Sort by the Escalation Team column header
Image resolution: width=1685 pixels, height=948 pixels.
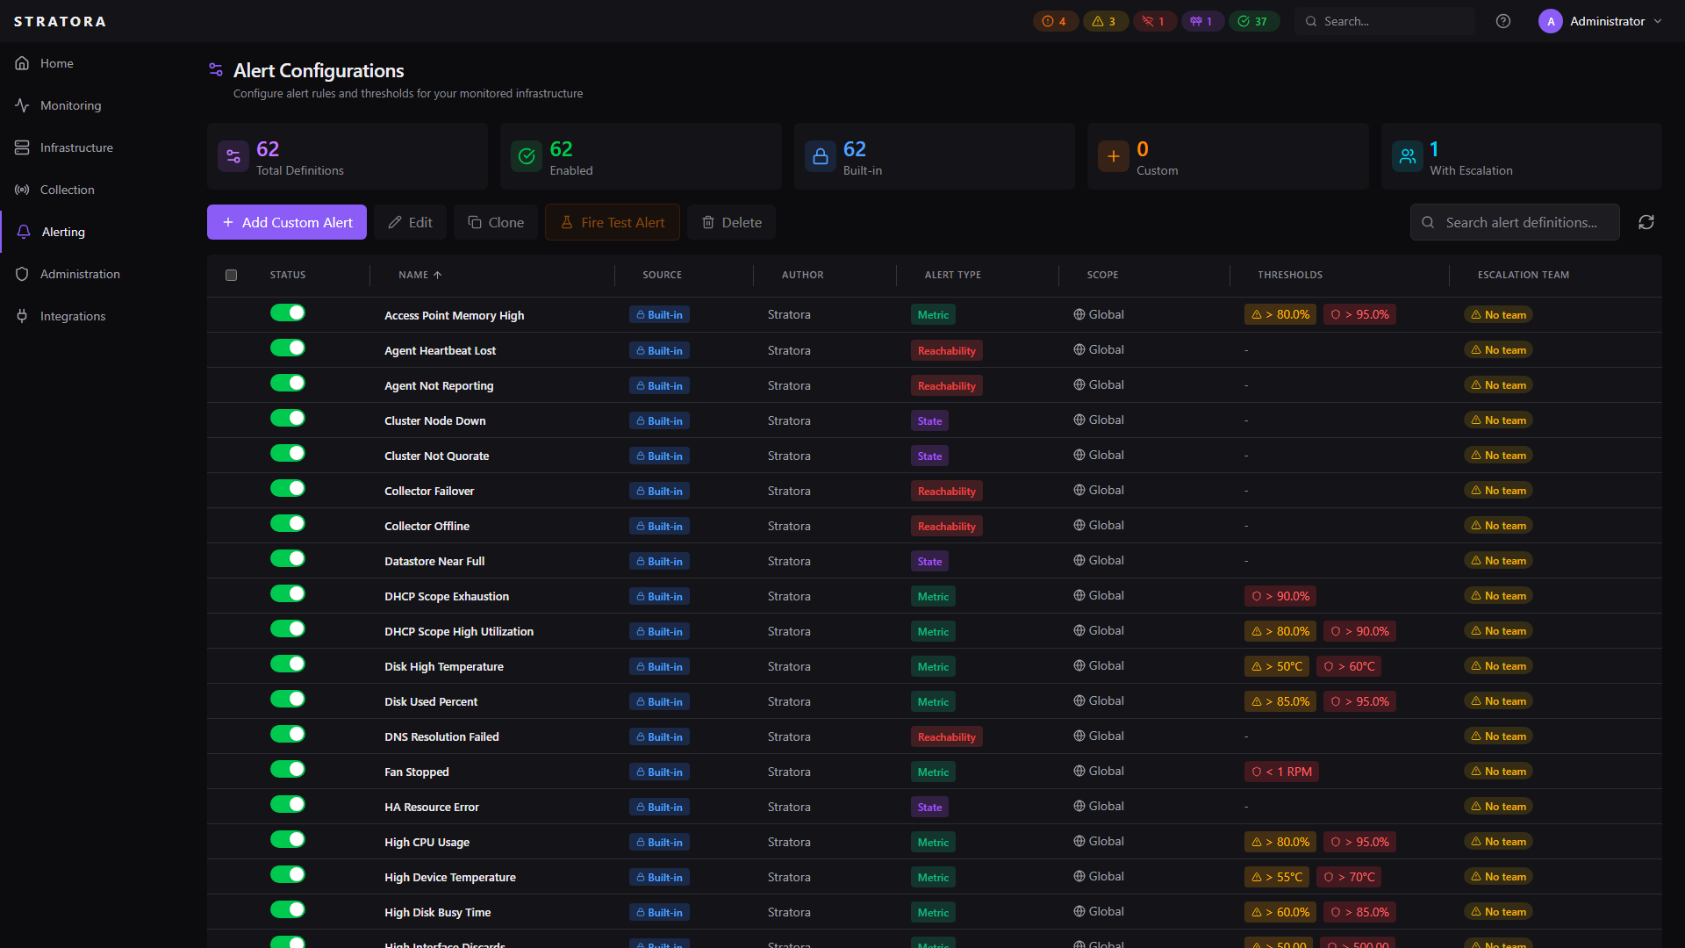pos(1523,275)
